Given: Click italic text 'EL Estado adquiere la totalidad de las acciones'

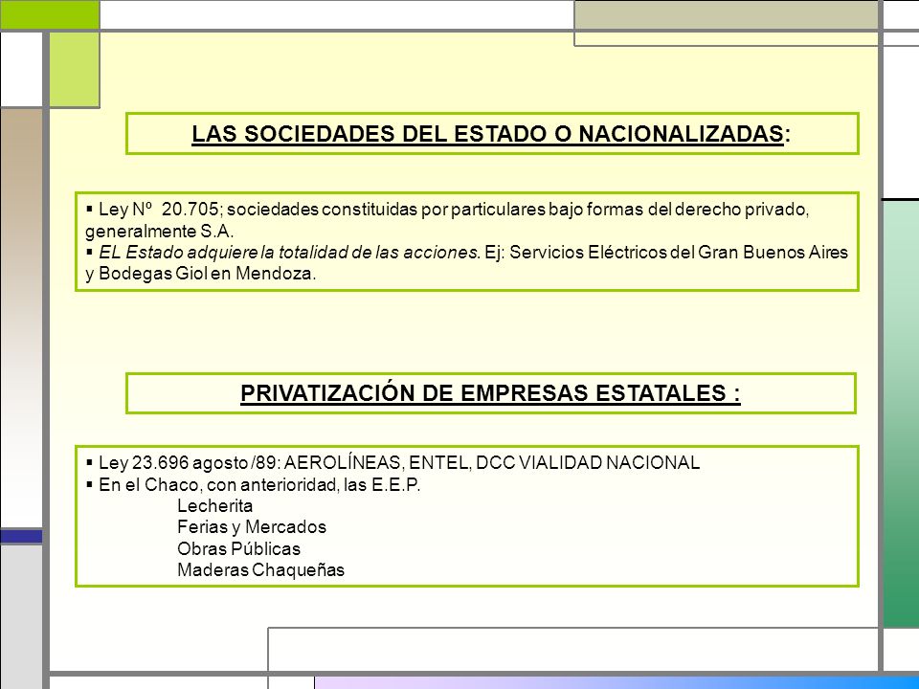Looking at the screenshot, I should point(289,253).
